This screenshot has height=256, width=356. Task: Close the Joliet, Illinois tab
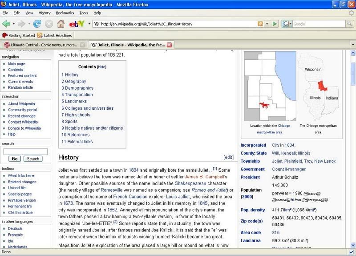(x=170, y=45)
